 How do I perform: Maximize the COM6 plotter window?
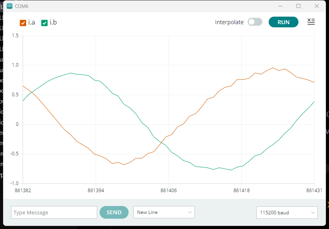click(x=298, y=6)
